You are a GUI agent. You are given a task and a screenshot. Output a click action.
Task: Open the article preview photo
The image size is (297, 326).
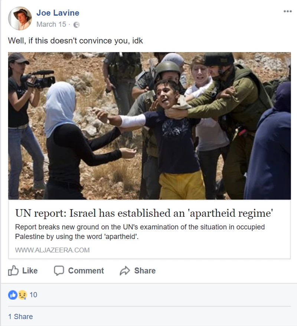pyautogui.click(x=149, y=126)
